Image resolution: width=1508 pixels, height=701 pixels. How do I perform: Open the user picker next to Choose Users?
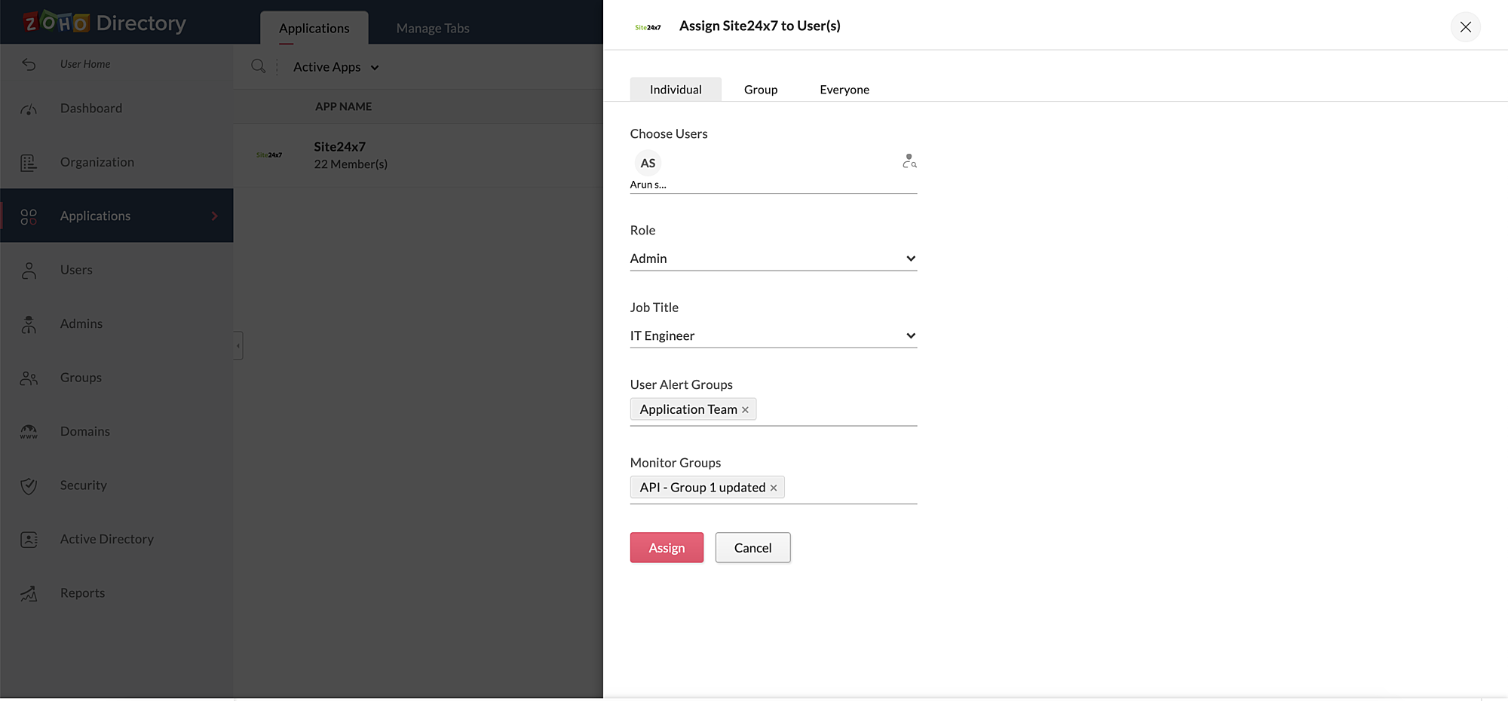pos(909,161)
